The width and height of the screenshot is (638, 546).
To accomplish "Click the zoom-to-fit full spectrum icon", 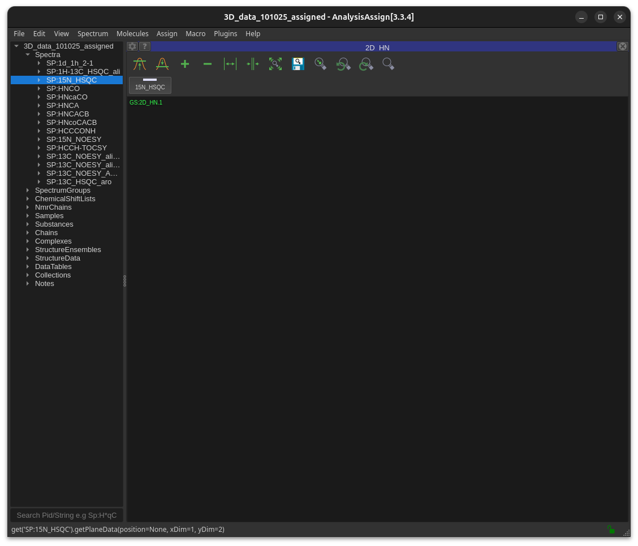I will (275, 64).
